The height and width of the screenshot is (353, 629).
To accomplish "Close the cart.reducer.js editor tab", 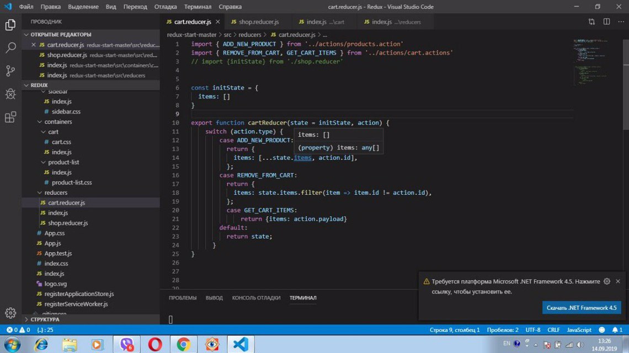I will 218,22.
